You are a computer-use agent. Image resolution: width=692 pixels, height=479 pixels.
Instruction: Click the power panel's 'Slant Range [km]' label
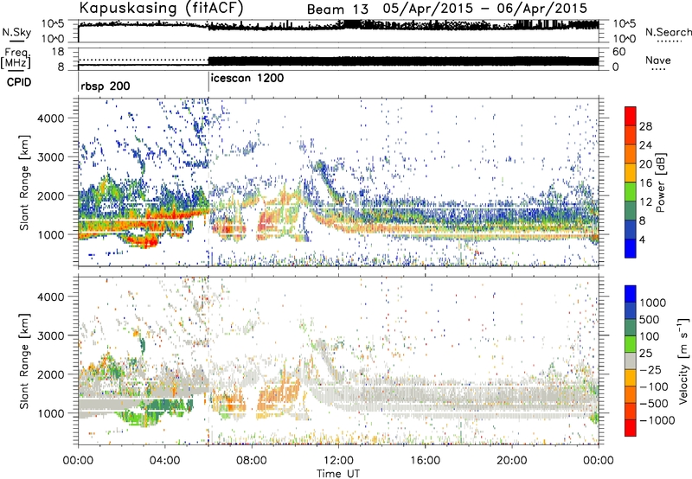pos(25,182)
